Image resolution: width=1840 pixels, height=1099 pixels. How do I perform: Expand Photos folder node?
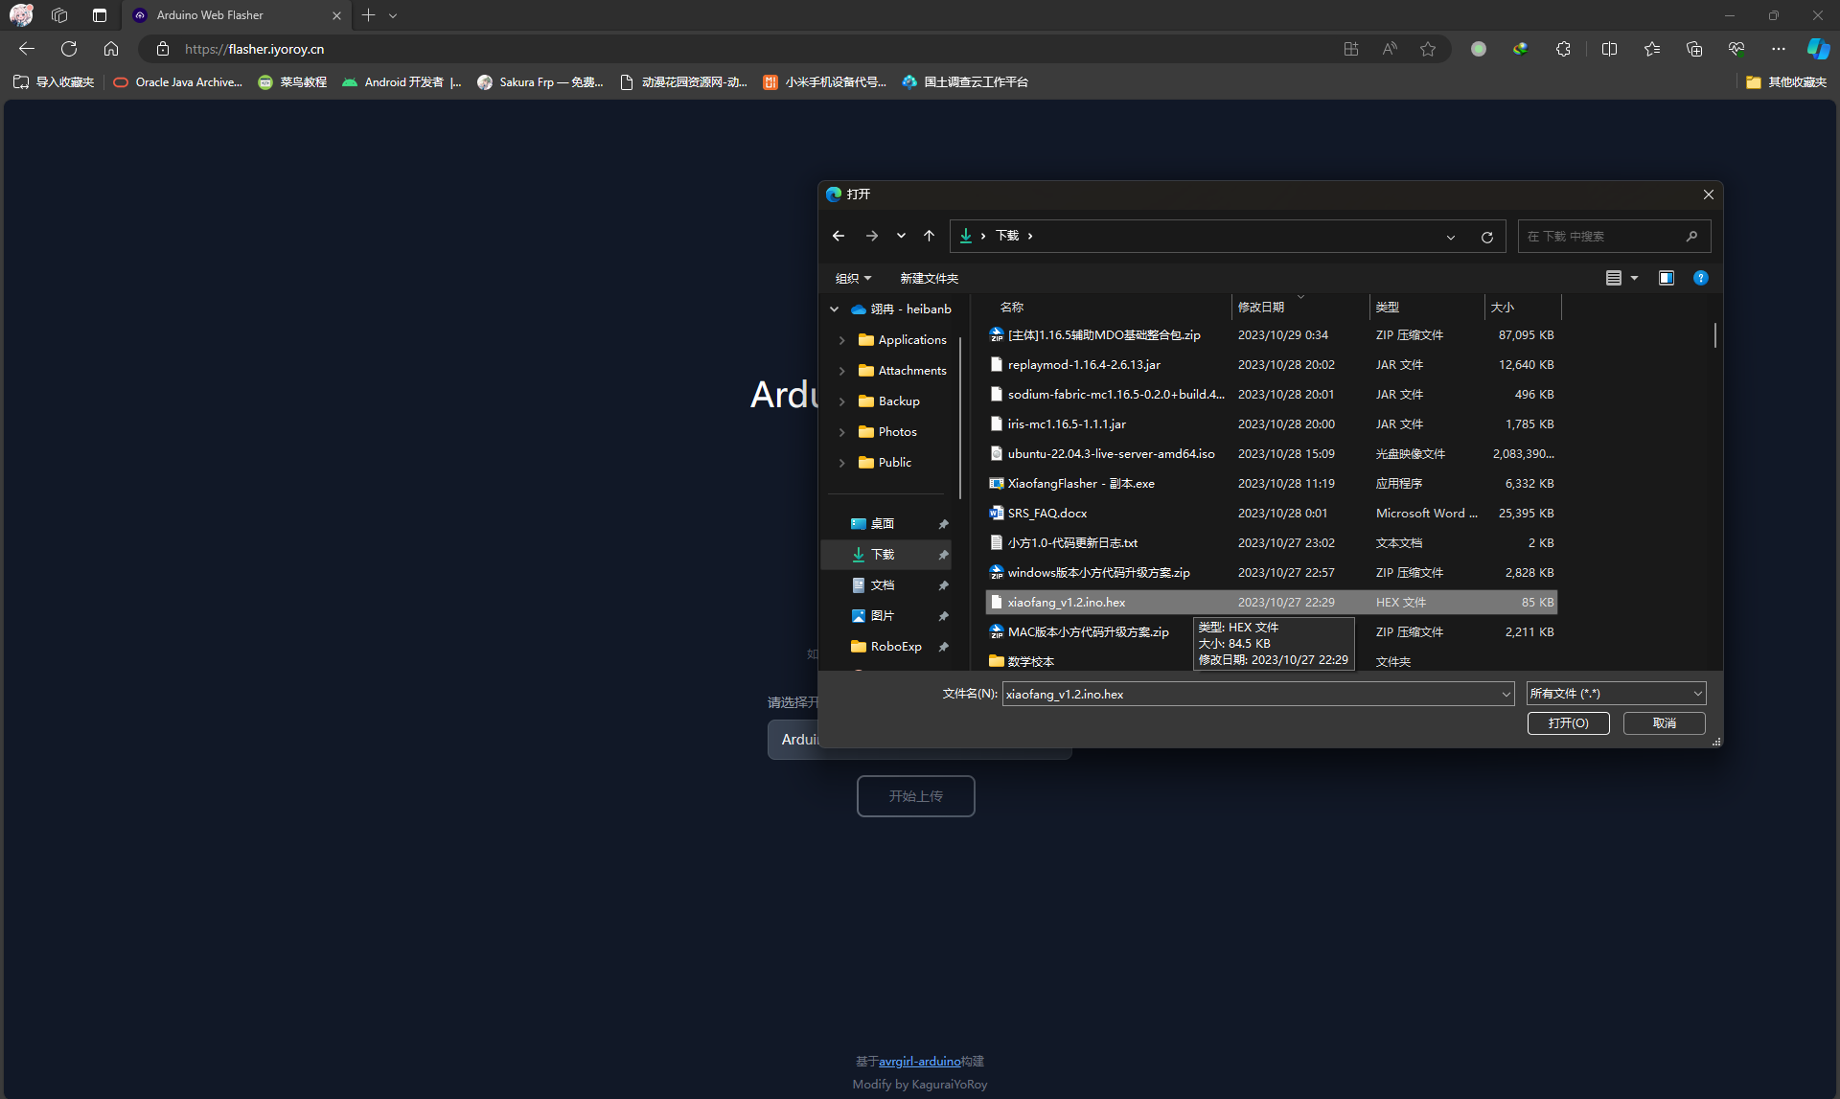point(842,432)
